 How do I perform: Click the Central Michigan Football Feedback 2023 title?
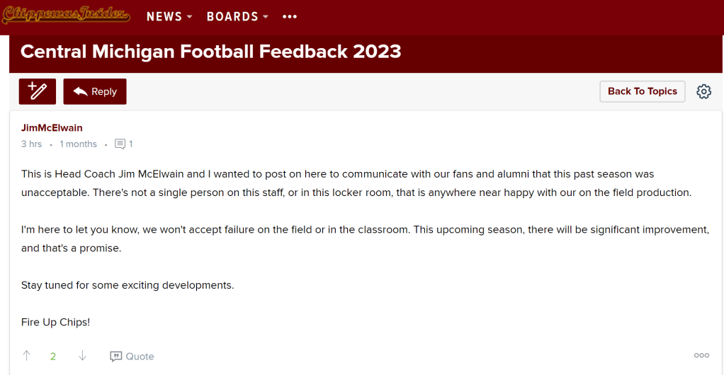(210, 52)
